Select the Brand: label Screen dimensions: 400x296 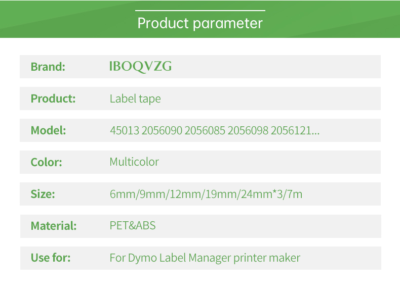48,67
